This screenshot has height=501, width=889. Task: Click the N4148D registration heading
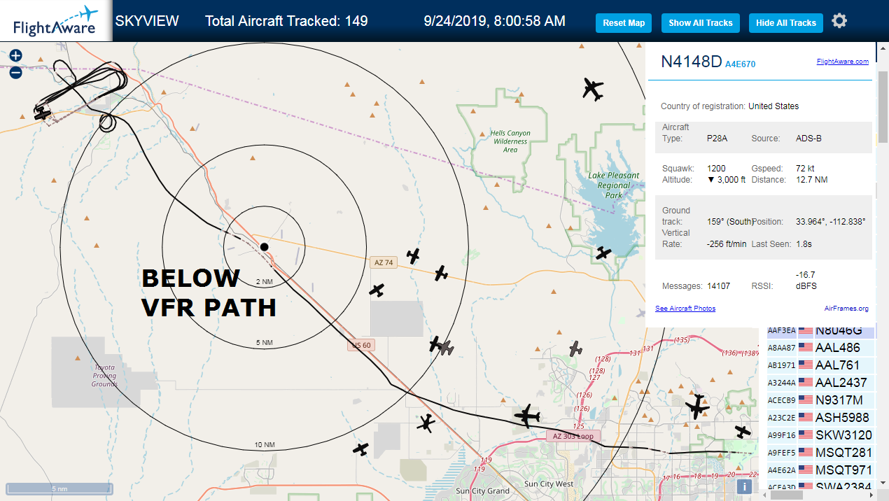coord(691,62)
